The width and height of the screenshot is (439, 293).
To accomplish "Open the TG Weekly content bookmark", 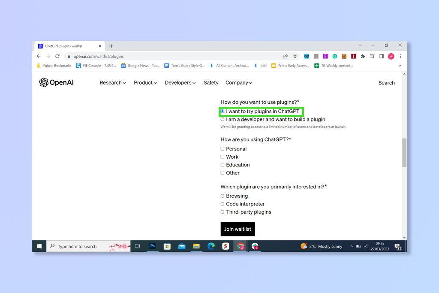I will point(334,66).
